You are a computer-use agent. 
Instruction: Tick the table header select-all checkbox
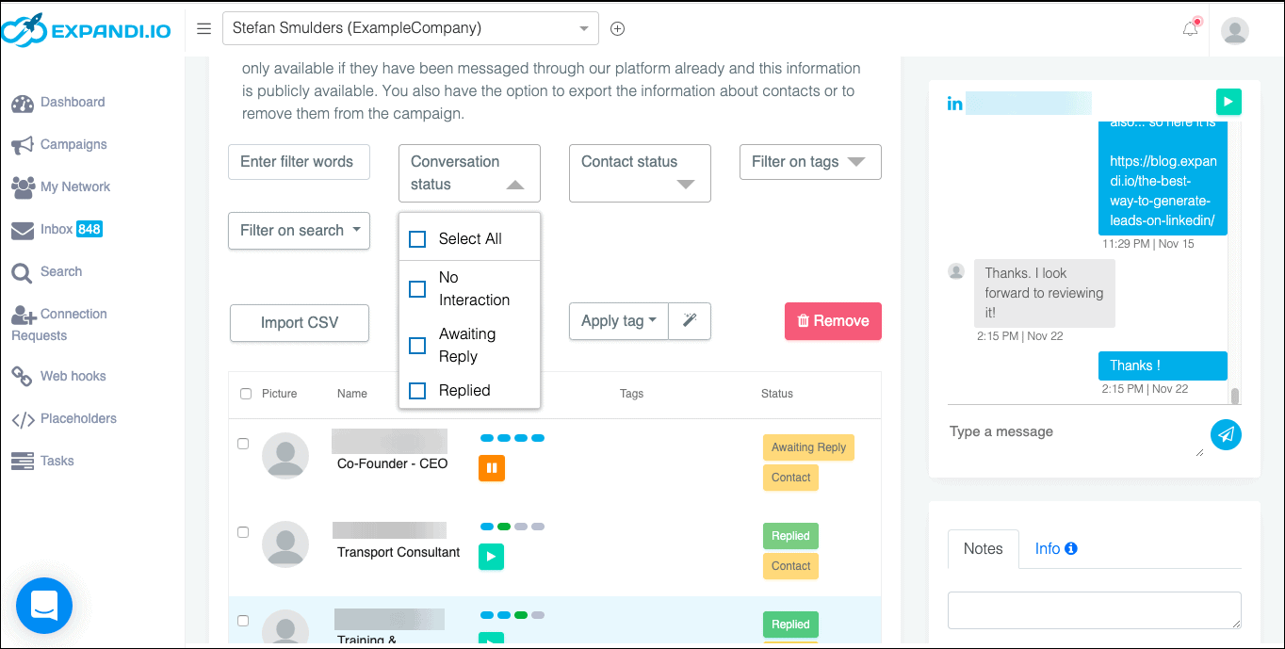click(246, 394)
